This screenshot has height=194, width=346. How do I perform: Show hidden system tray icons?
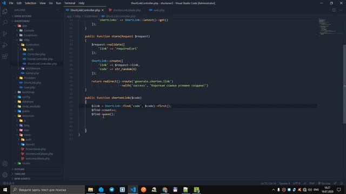point(274,190)
